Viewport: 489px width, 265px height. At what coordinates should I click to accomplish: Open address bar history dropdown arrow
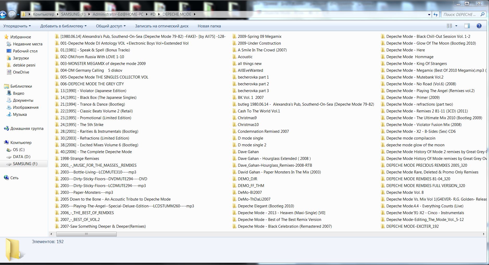click(429, 15)
